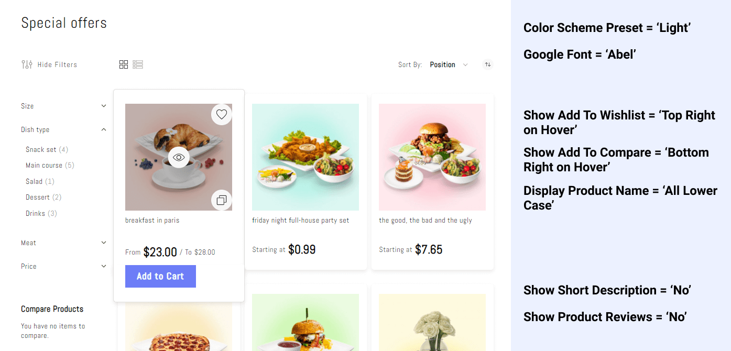Filter by Snack set dish type
Image resolution: width=731 pixels, height=351 pixels.
41,149
